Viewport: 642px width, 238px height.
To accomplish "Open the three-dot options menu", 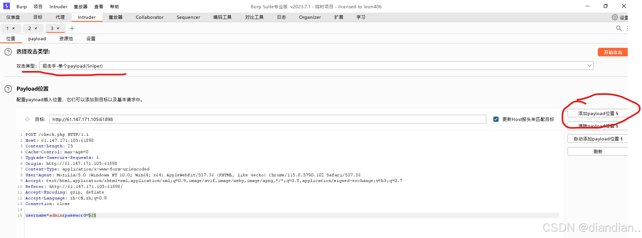I will click(627, 28).
